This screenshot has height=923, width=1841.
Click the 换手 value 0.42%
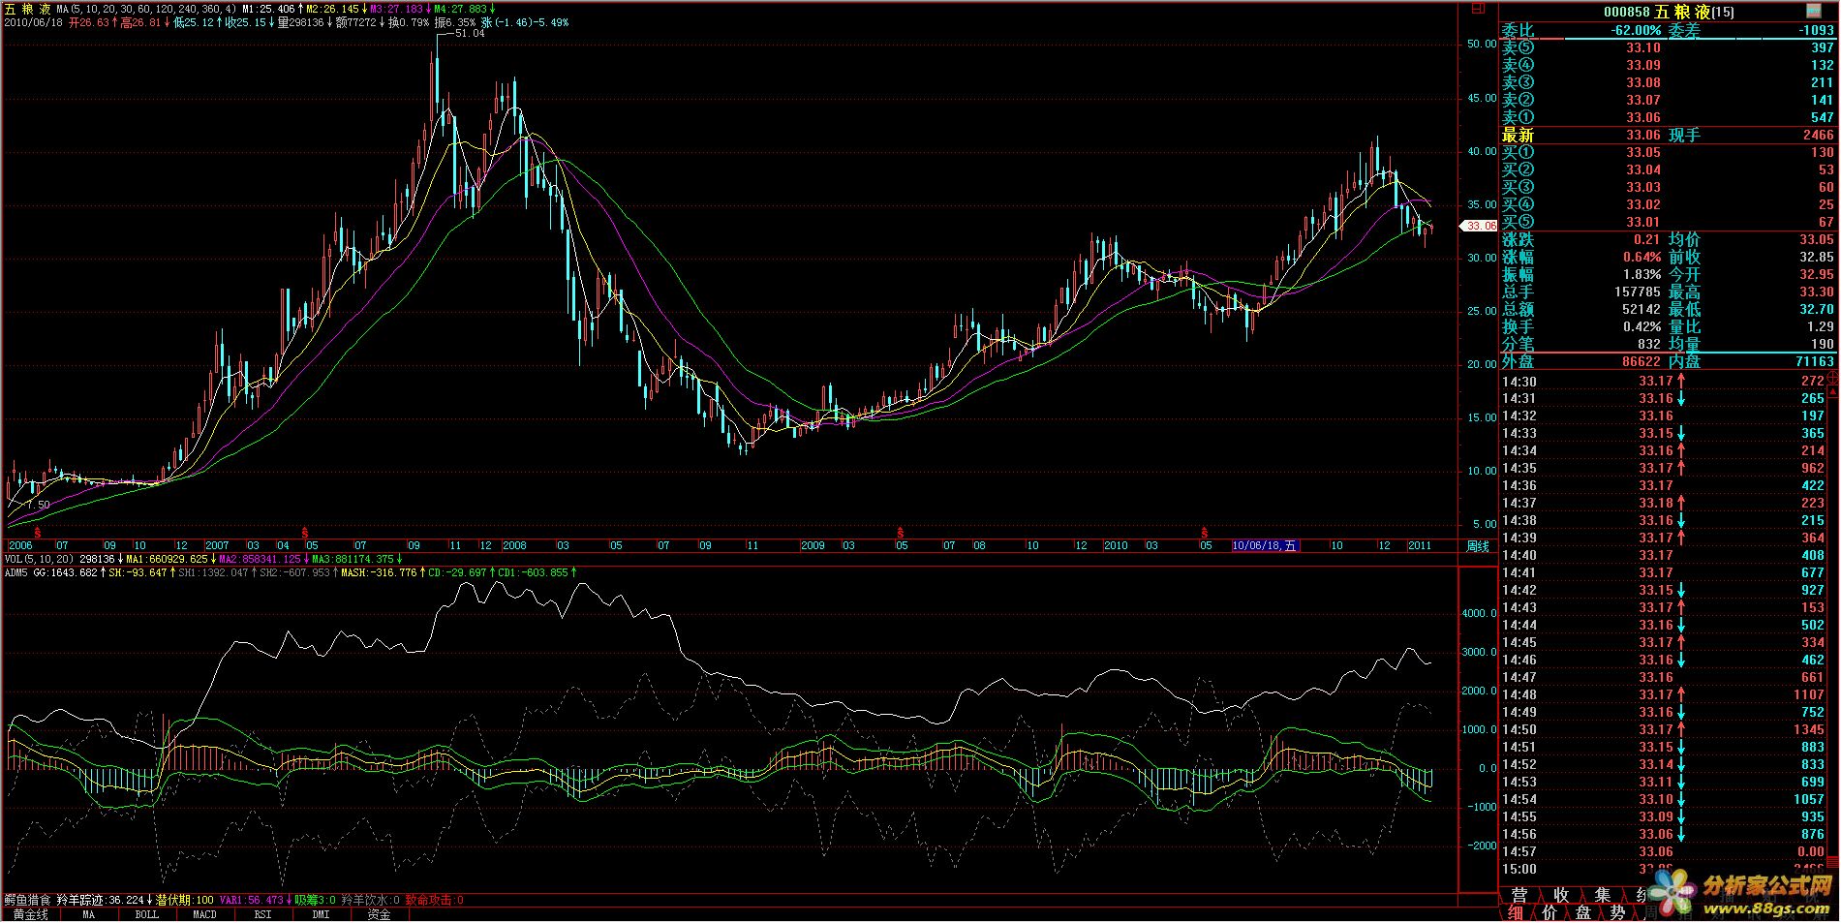[1642, 326]
